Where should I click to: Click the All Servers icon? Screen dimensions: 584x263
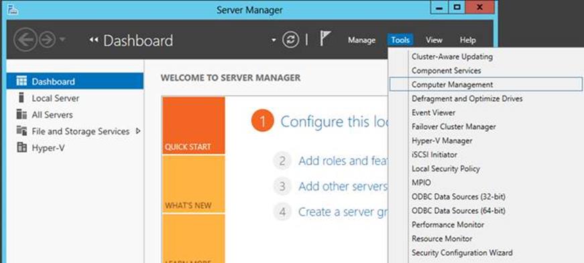pos(21,114)
